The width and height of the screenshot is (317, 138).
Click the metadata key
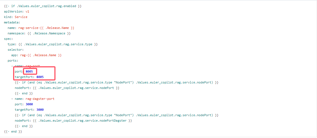point(12,22)
